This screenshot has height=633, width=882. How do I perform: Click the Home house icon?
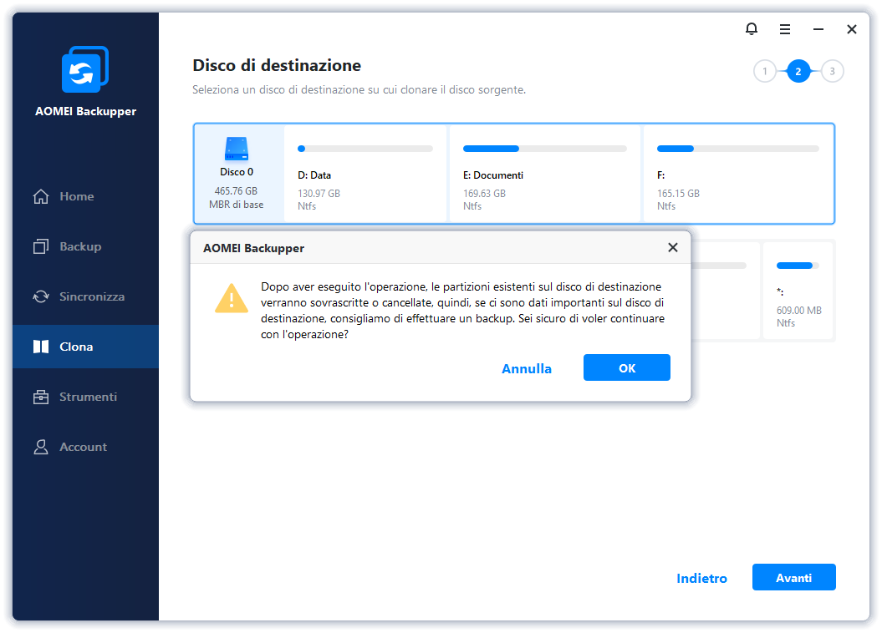tap(41, 196)
